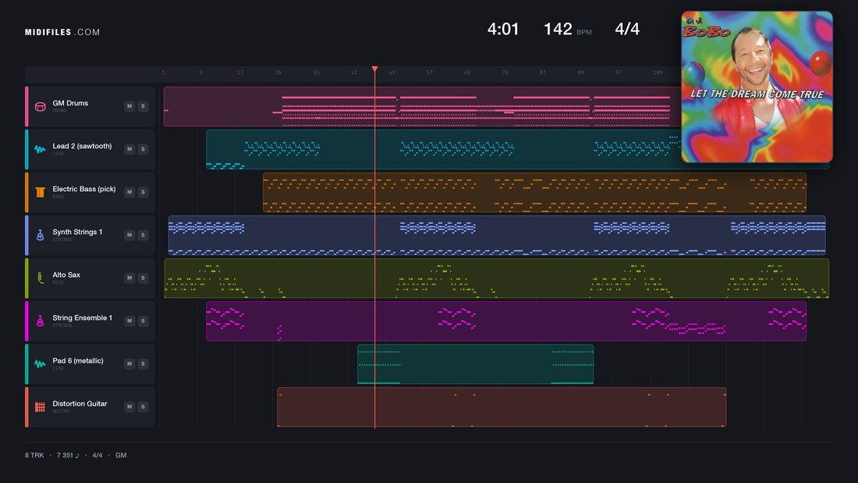Solo the Electric Bass (pick) track
Image resolution: width=858 pixels, height=483 pixels.
pos(143,192)
